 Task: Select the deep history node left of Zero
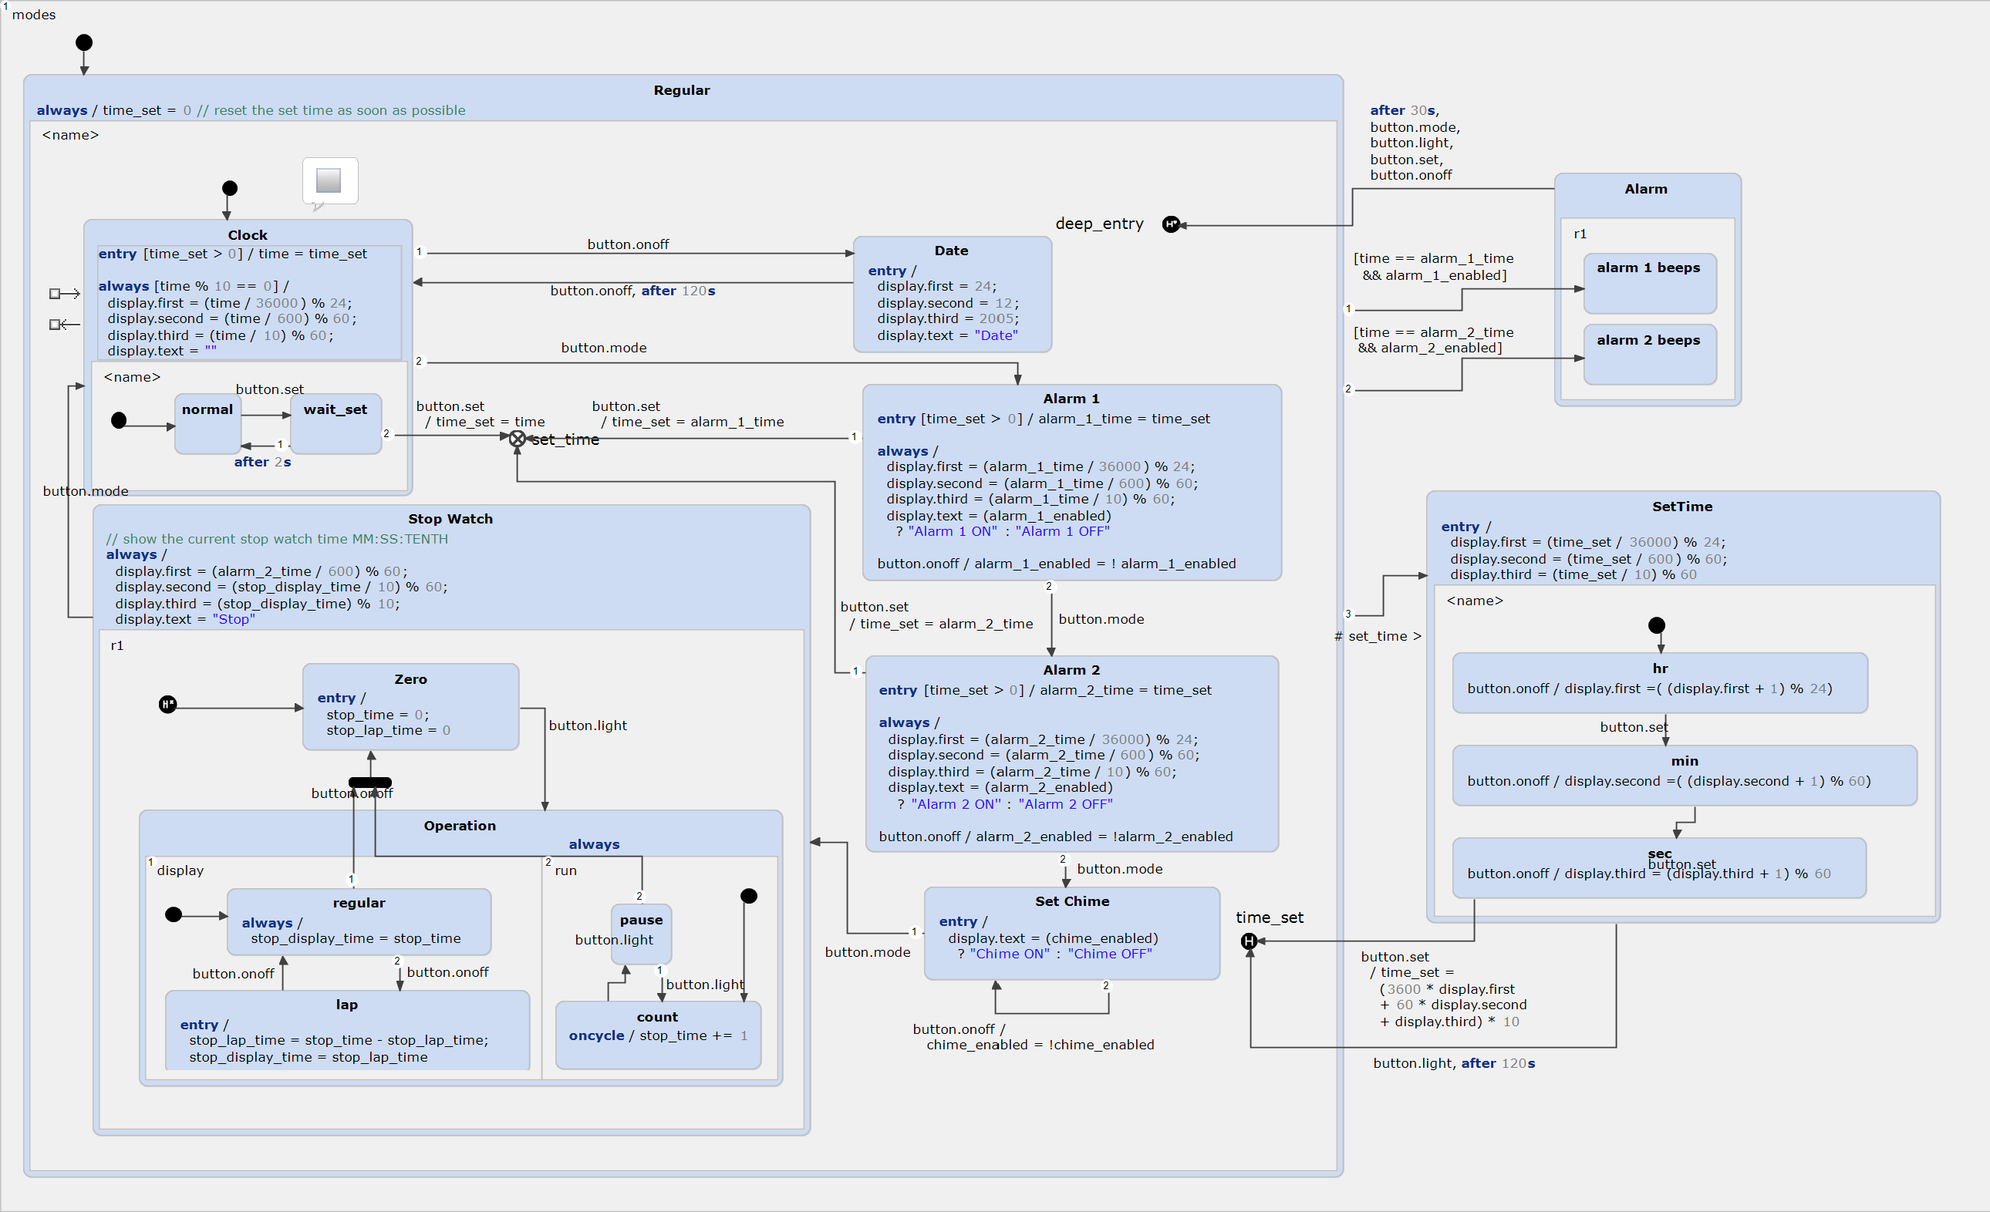[x=167, y=705]
